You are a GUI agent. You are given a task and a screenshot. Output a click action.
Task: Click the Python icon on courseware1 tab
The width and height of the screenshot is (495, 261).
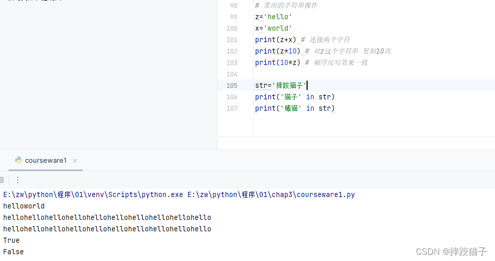[x=19, y=160]
